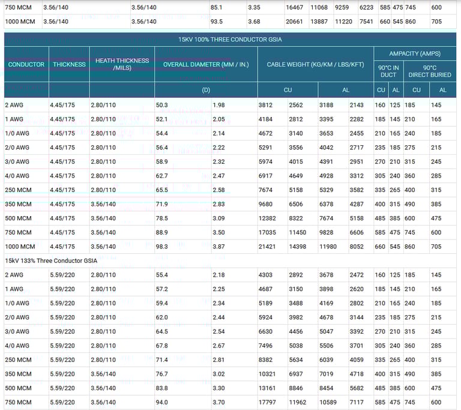Click the OVERALL DIAMETER (MM / IN.) header
Screen dimensions: 461x410
click(206, 64)
